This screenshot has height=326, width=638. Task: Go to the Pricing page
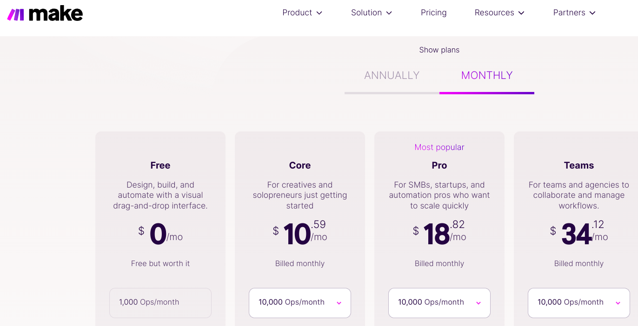coord(434,13)
